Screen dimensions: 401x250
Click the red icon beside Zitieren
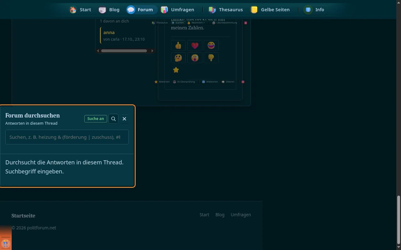point(243,82)
